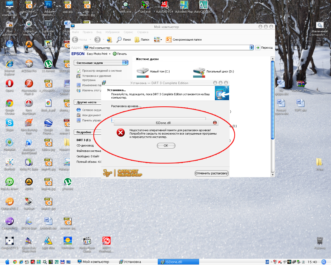Click the ABBYY FineReader desktop icon
The width and height of the screenshot is (331, 265).
(x=106, y=245)
